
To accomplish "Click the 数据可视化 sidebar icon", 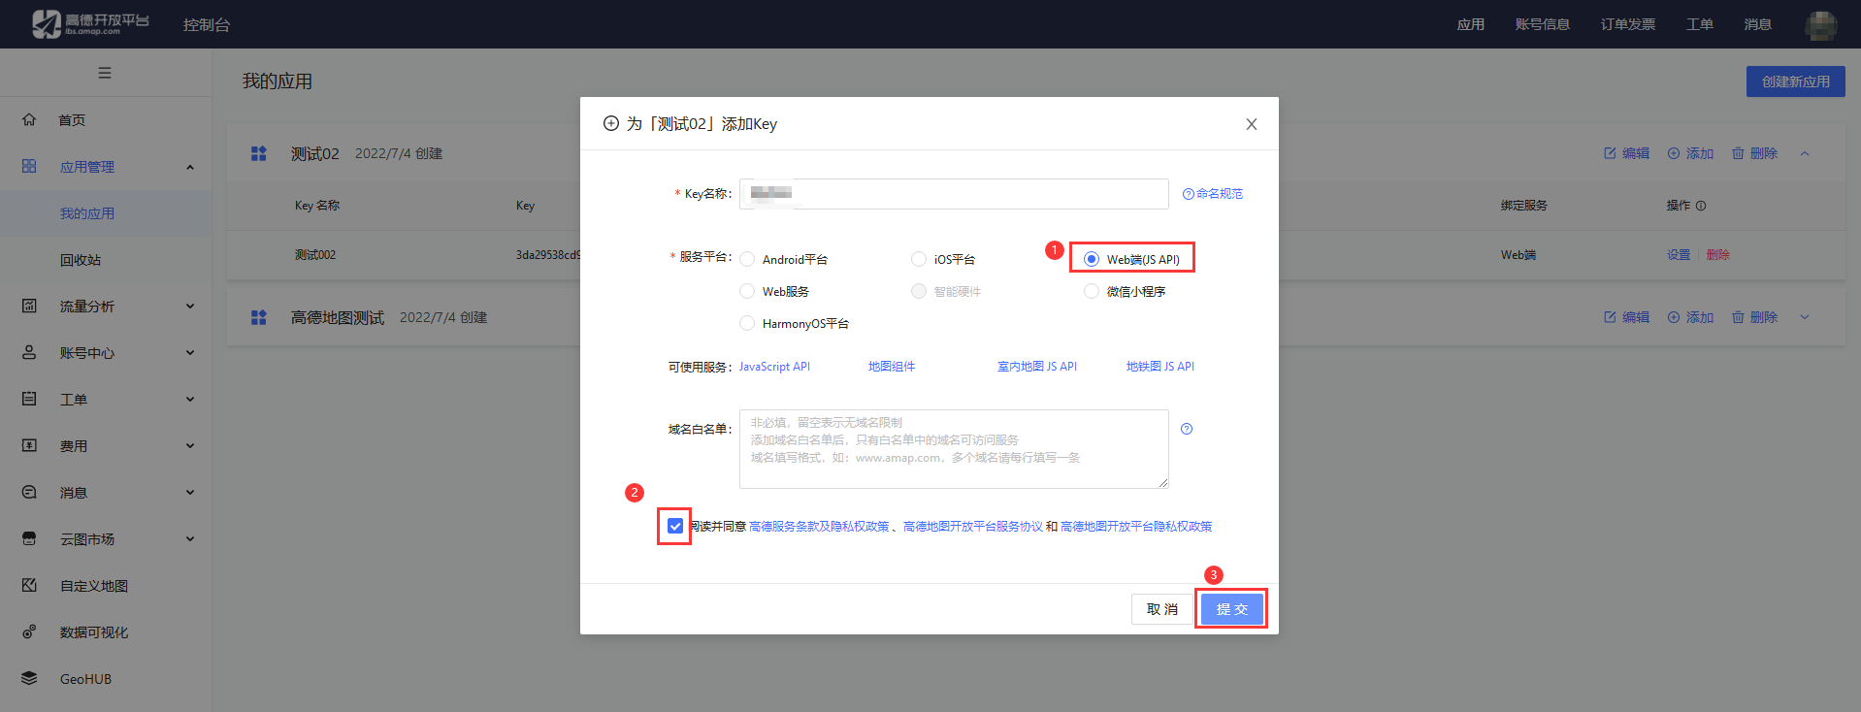I will pyautogui.click(x=29, y=631).
